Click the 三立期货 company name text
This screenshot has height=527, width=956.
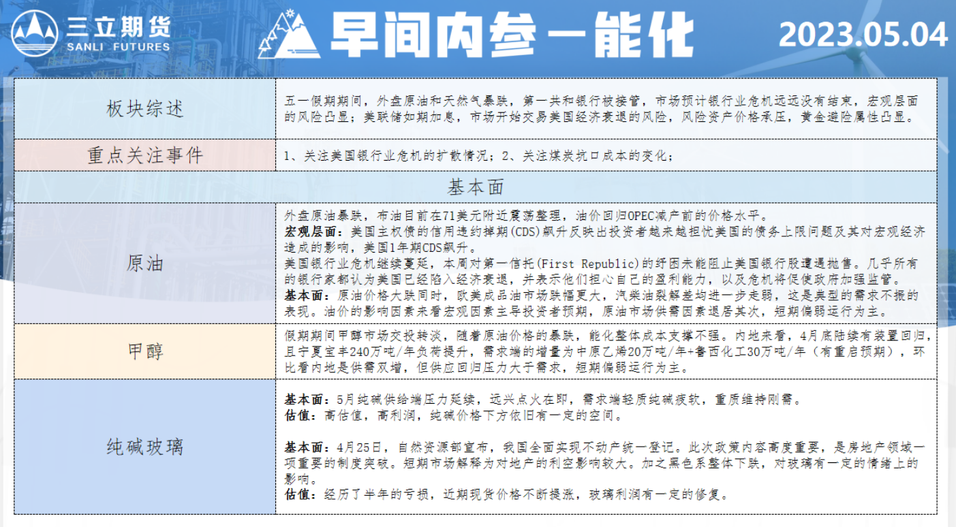coord(118,27)
